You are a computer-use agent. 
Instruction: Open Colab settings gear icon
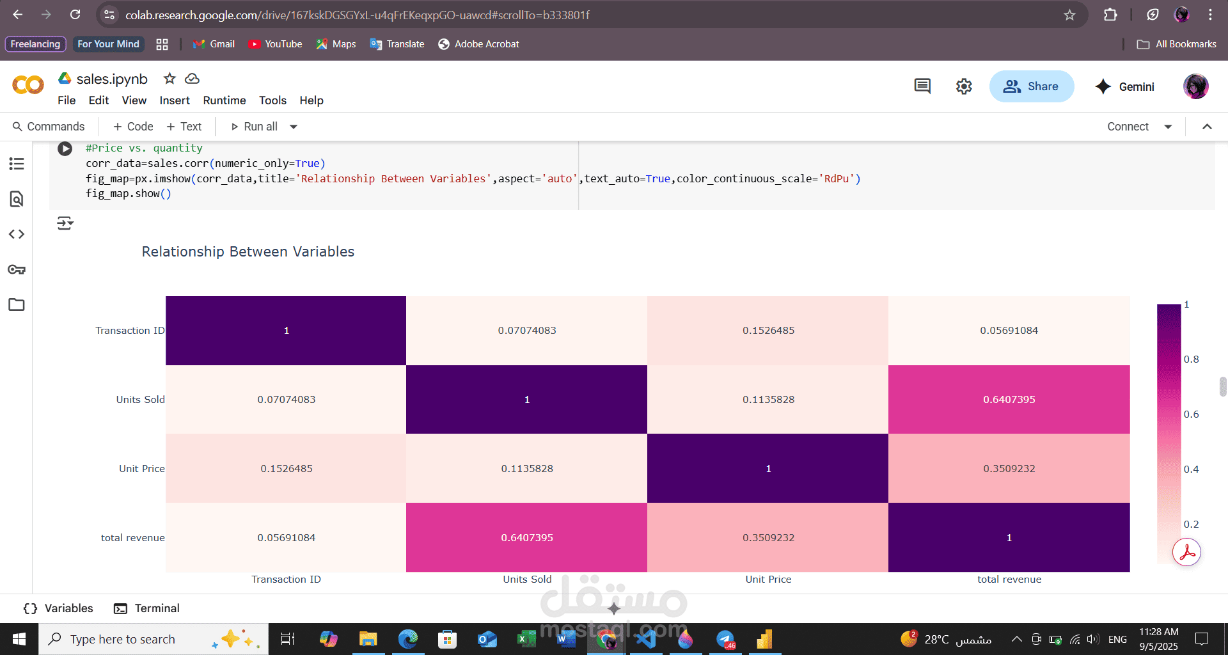964,86
